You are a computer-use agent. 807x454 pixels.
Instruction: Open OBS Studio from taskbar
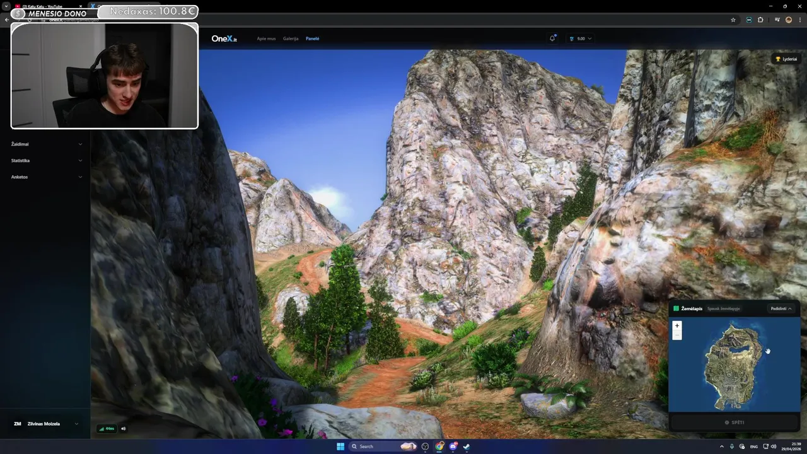pyautogui.click(x=425, y=446)
